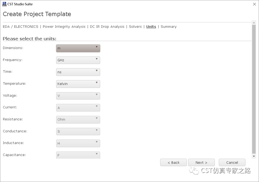
Task: Open the Time unit dropdown showing ns
Action: 78,72
